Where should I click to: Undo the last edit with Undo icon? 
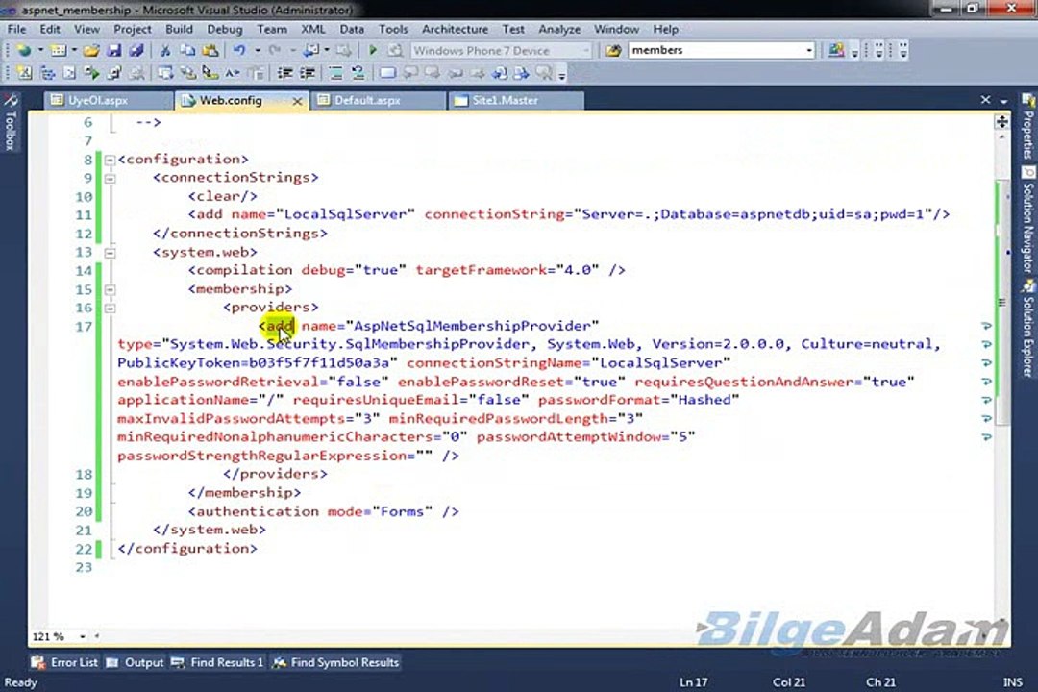tap(239, 50)
